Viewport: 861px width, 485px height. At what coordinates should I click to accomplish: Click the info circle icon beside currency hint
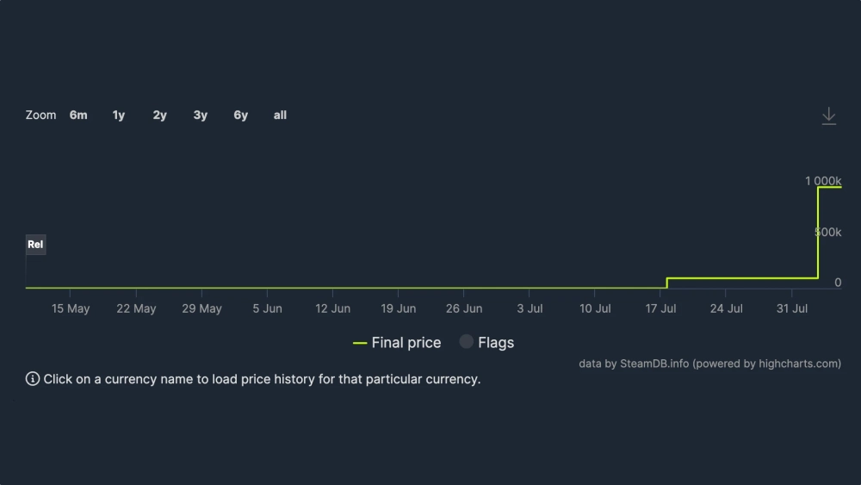33,379
